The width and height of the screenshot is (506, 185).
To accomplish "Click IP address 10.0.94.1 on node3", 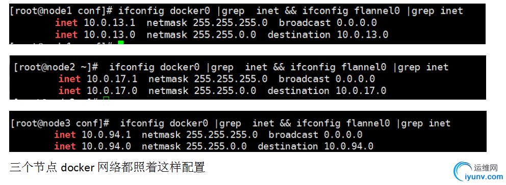I will [x=106, y=135].
